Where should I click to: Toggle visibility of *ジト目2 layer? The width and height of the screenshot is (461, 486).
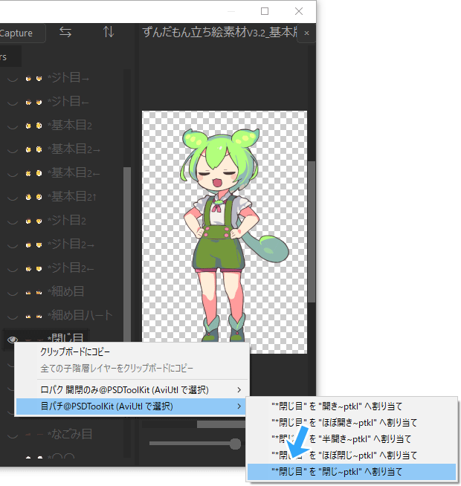pos(13,221)
